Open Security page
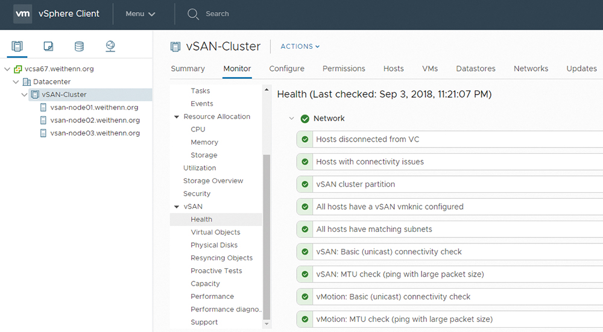The image size is (603, 332). tap(197, 193)
